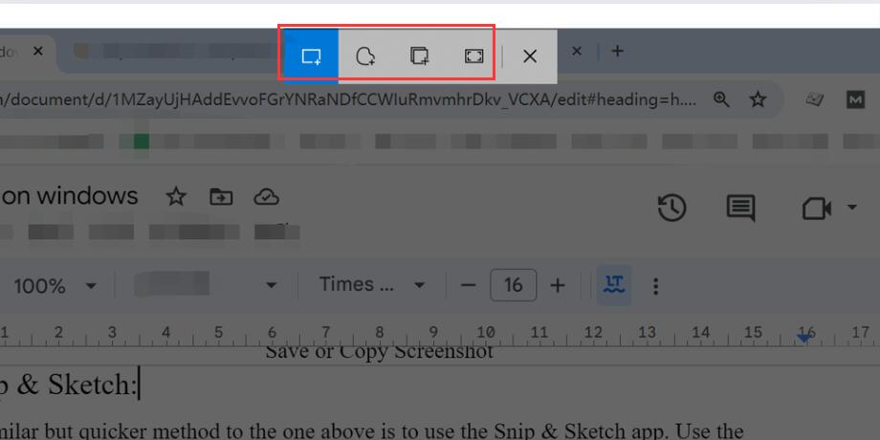The height and width of the screenshot is (440, 880).
Task: Open the comments panel
Action: pos(740,208)
